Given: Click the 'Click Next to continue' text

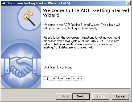Looking at the screenshot, I should coord(57,67).
